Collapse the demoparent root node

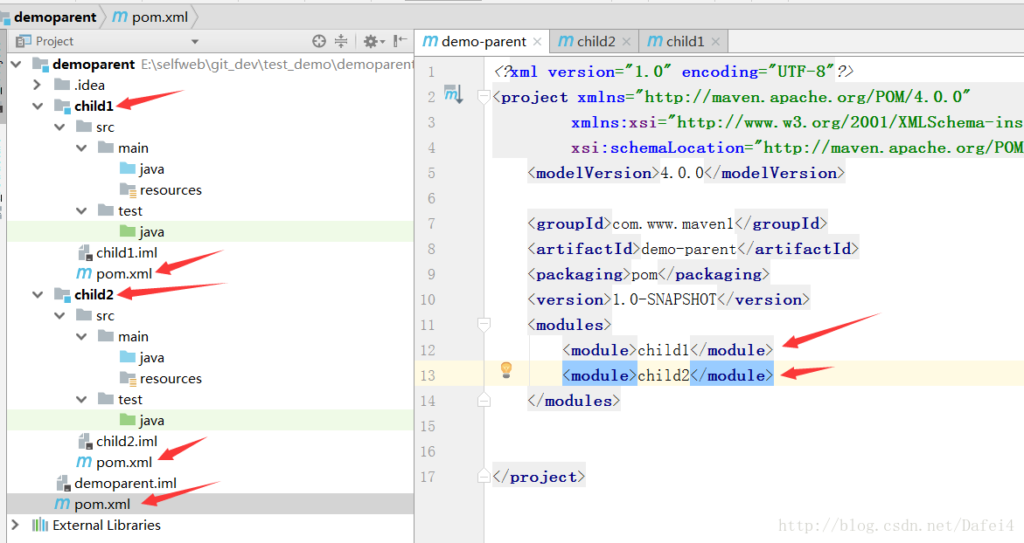click(x=17, y=64)
